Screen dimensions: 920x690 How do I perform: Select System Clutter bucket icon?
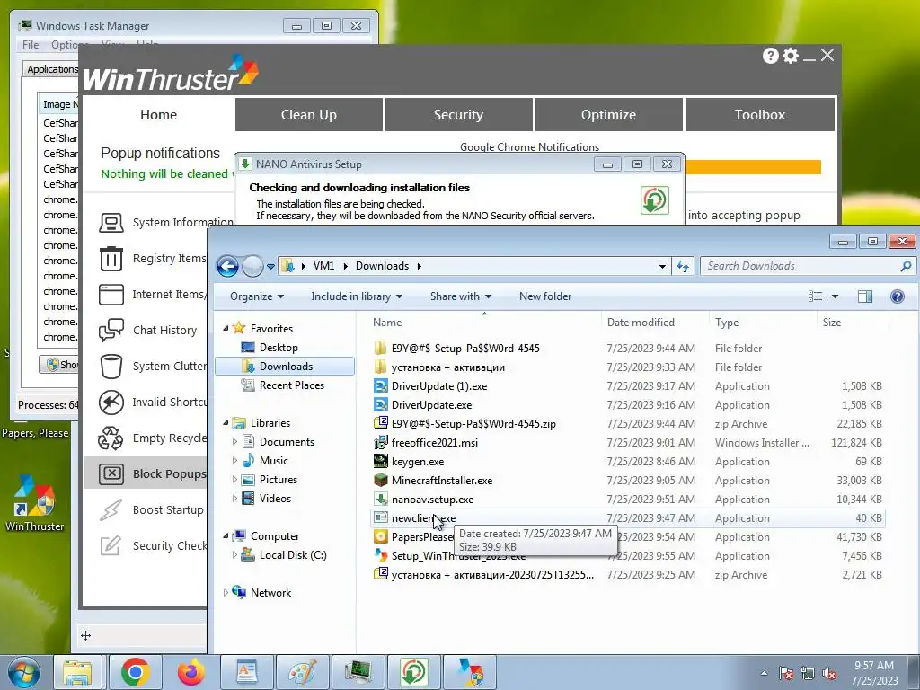[x=111, y=367]
